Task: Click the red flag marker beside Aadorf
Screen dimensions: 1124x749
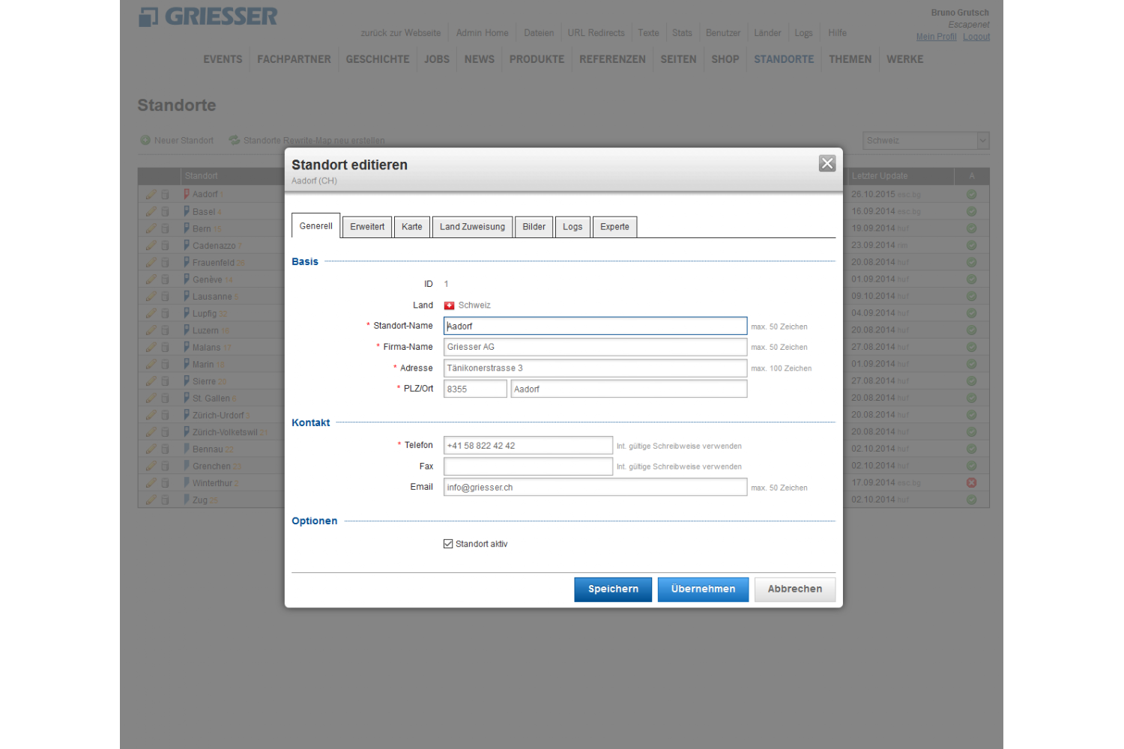Action: (x=187, y=194)
